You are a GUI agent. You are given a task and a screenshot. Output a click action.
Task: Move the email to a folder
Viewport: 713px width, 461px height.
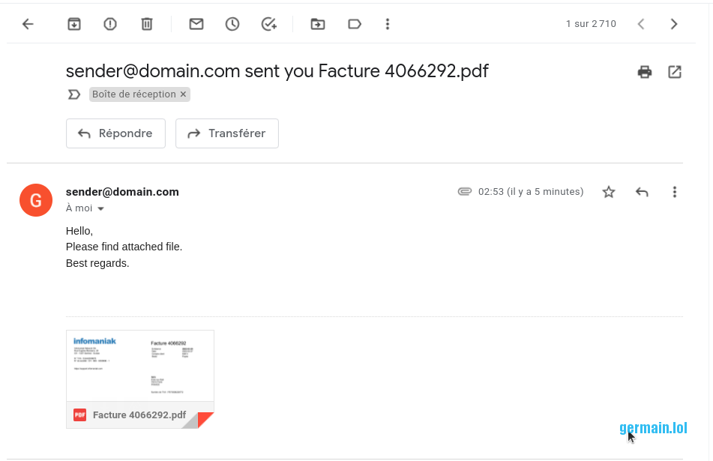pyautogui.click(x=318, y=24)
